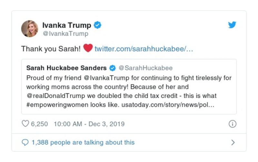The image size is (258, 162).
Task: Expand the conversation using the right chevron
Action: coord(233,142)
